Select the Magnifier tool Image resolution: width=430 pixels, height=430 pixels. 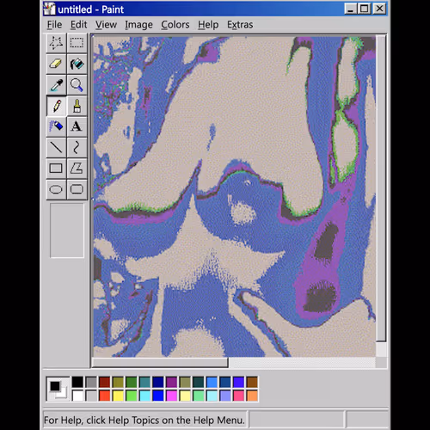click(77, 85)
